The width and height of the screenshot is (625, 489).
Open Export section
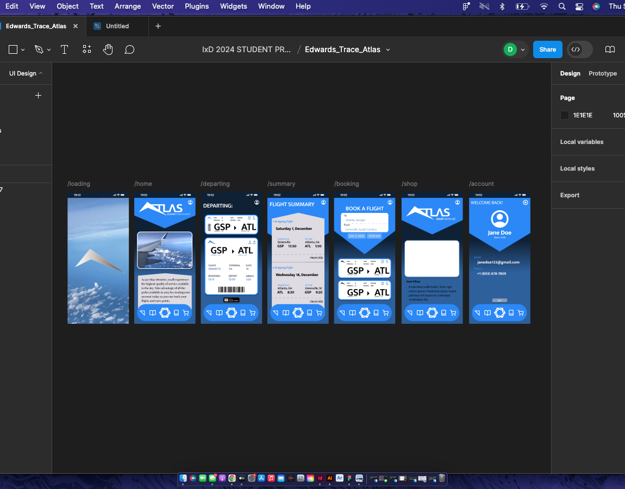(570, 195)
